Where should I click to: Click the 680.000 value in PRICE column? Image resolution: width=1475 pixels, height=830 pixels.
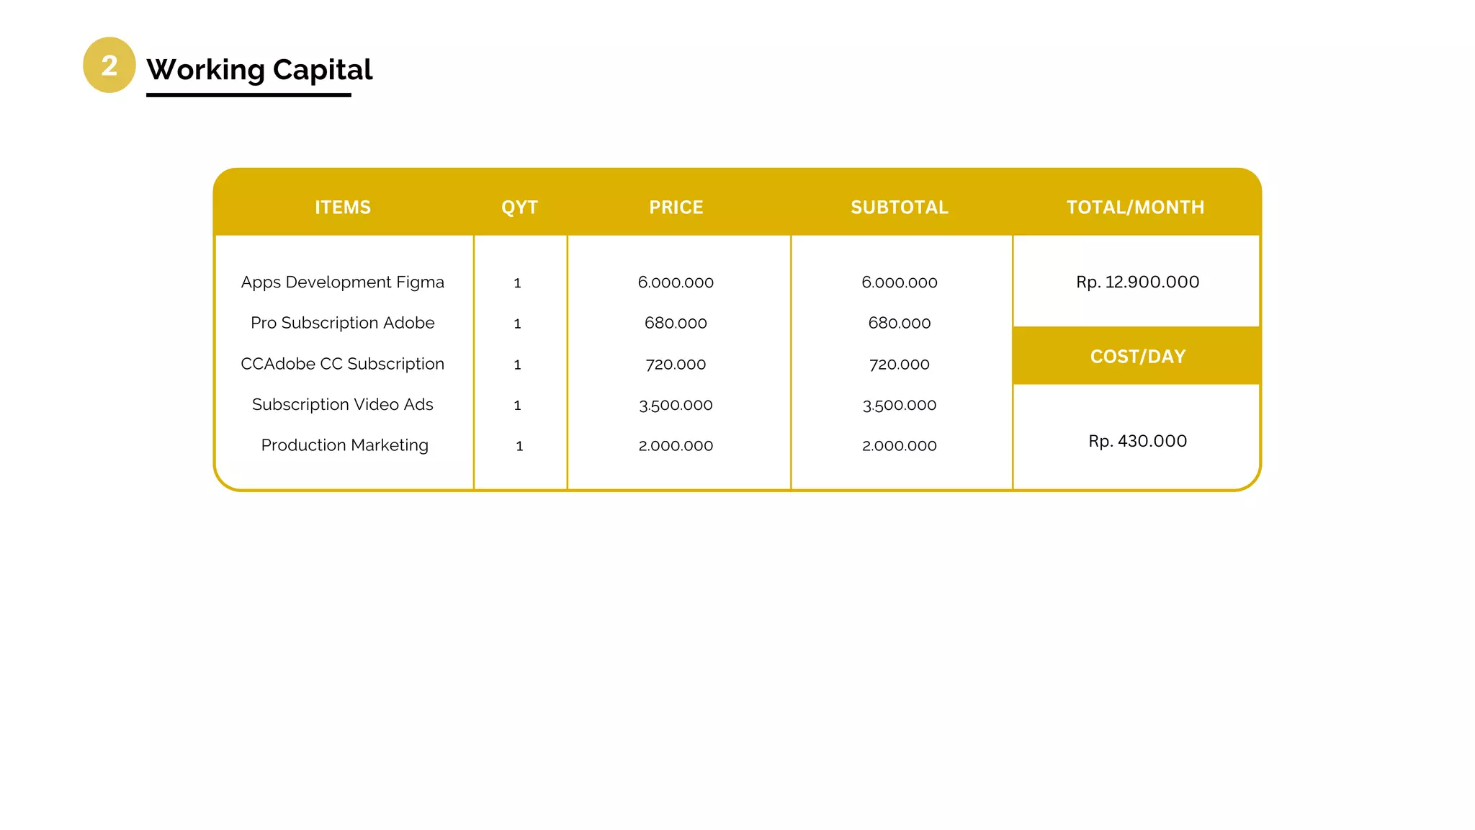(676, 323)
